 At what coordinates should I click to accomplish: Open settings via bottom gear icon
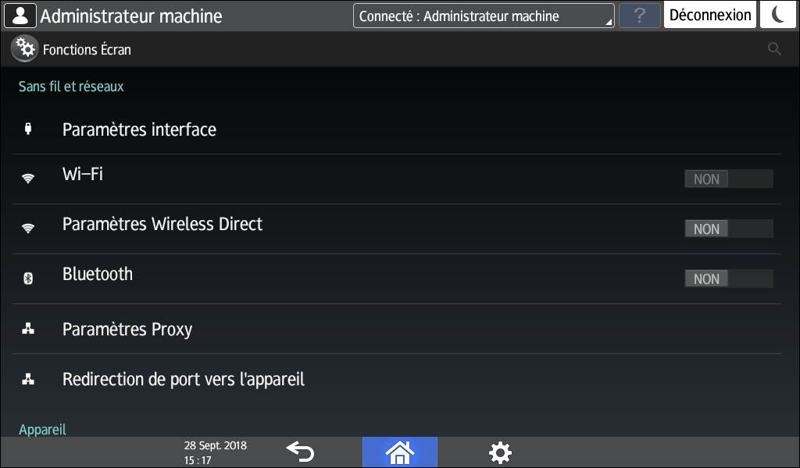tap(500, 452)
